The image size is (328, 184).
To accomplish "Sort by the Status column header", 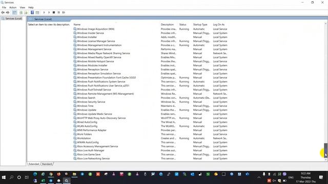I will pos(182,25).
